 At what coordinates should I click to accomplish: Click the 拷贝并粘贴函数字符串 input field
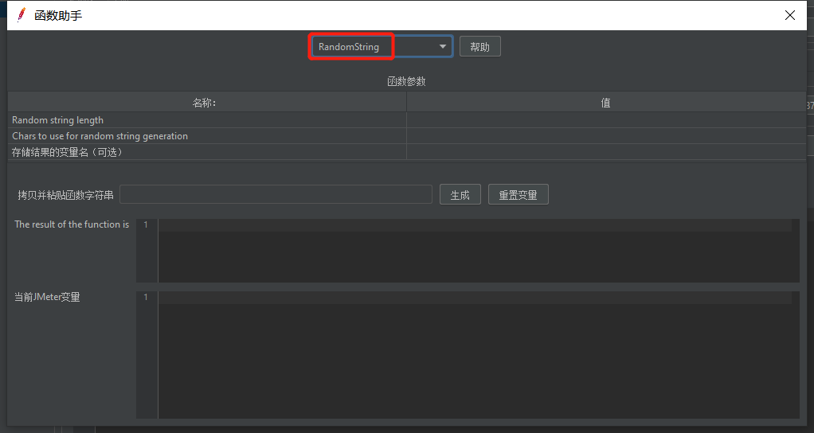click(276, 194)
